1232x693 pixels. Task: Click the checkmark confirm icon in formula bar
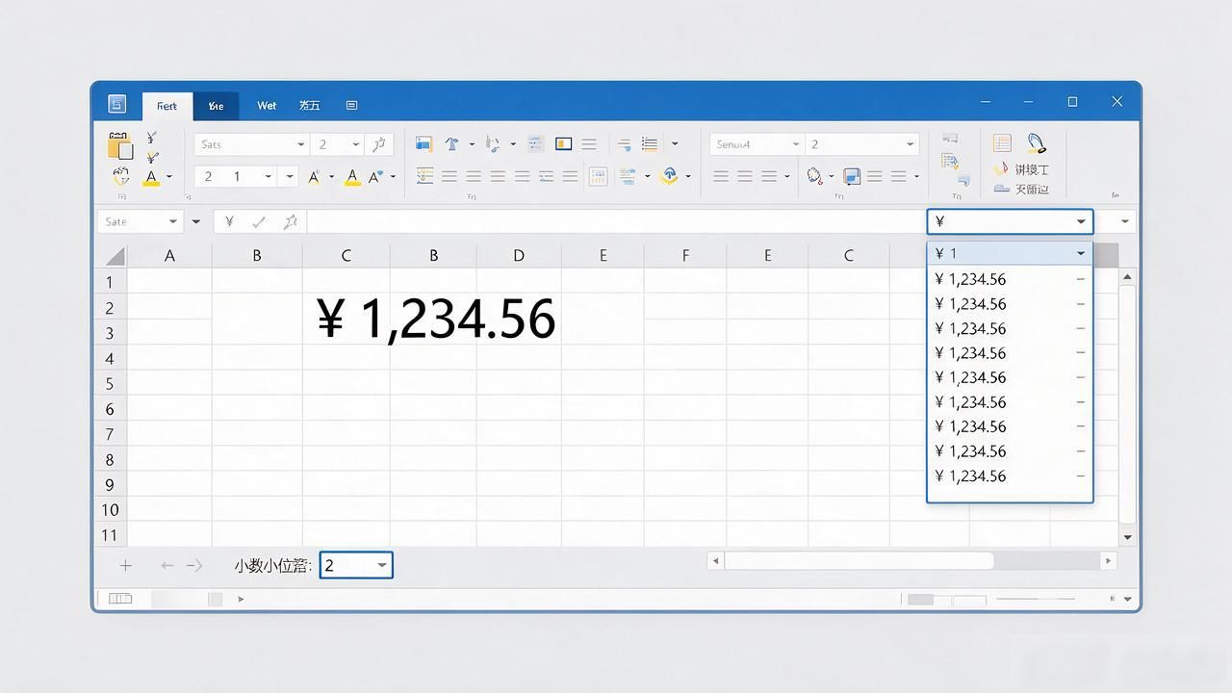[259, 221]
